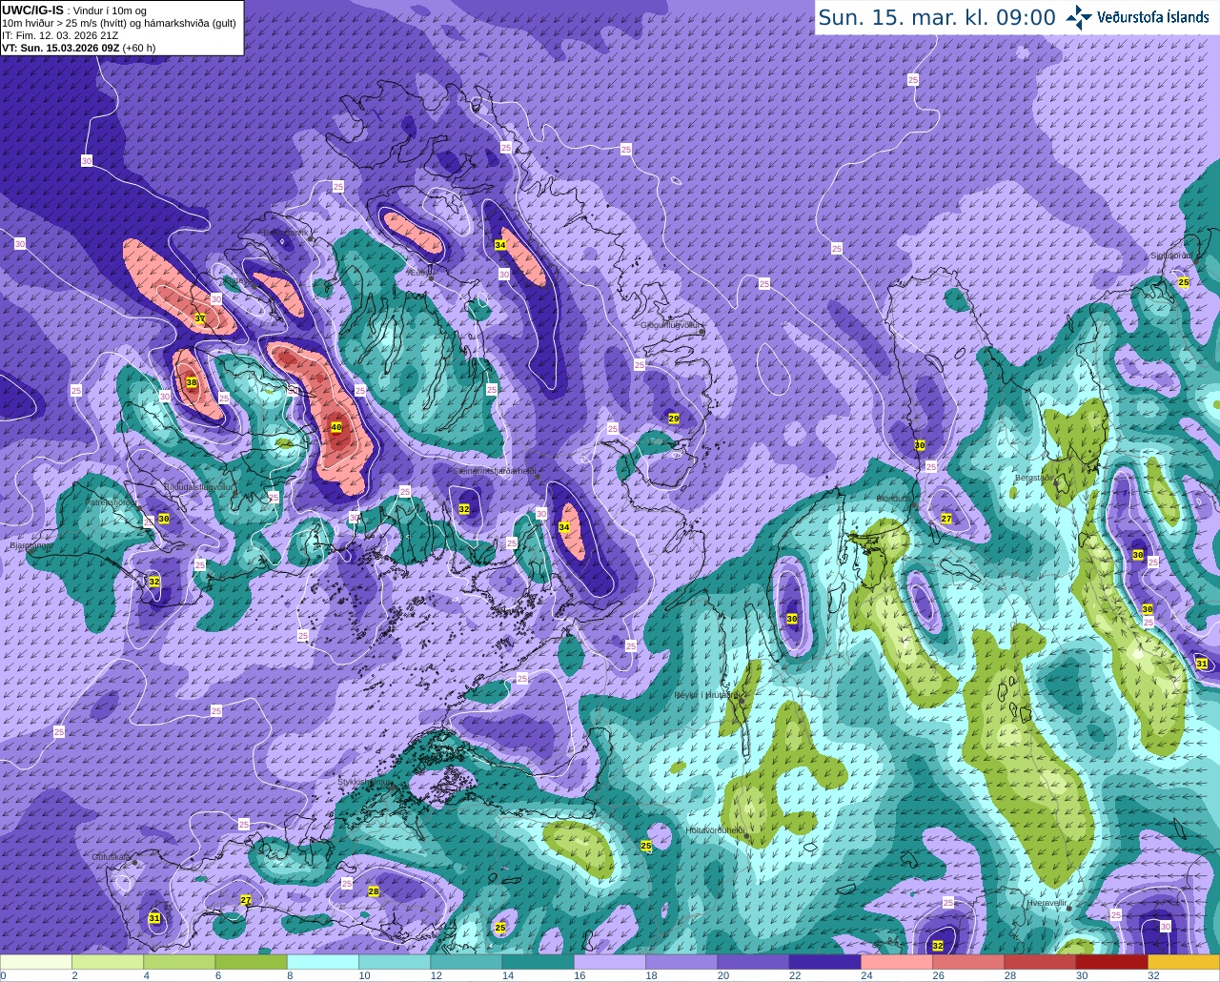Click the 'VT: Sun. 15.03.2026 09Z' line
Viewport: 1220px width, 982px height.
click(x=61, y=47)
